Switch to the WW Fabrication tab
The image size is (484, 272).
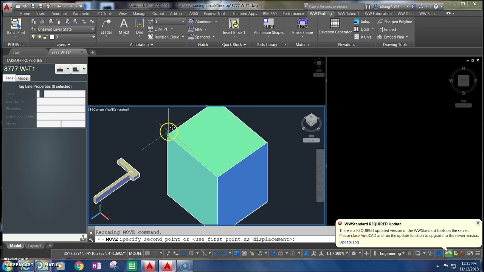click(x=378, y=14)
